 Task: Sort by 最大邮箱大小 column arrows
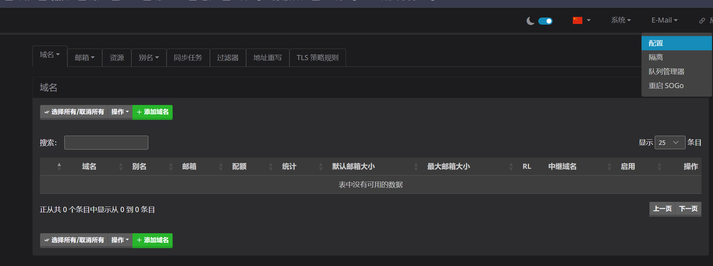point(511,166)
